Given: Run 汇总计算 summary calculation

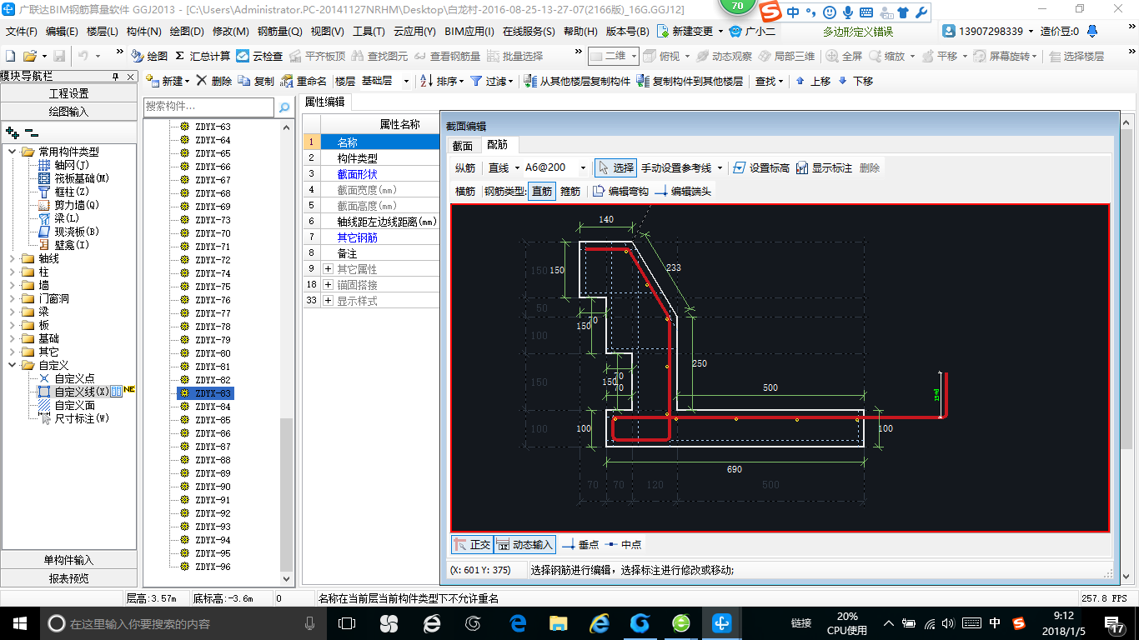Looking at the screenshot, I should click(203, 56).
